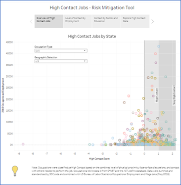This screenshot has width=181, height=185.
Task: Select the highest blue data point near 4300K
Action: click(159, 46)
